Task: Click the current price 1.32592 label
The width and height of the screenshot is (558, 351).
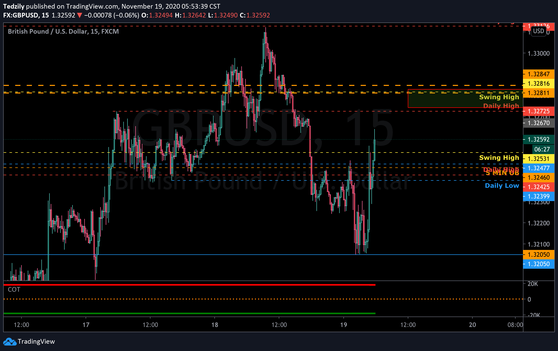Action: [538, 139]
